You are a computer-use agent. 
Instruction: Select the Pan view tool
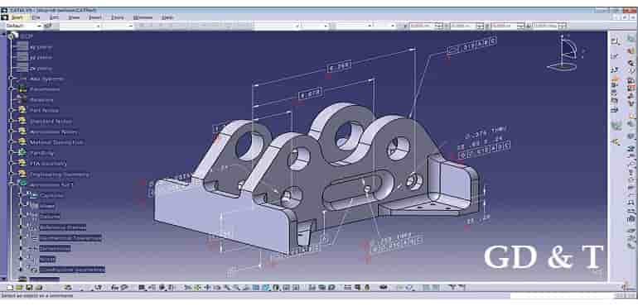pos(207,288)
